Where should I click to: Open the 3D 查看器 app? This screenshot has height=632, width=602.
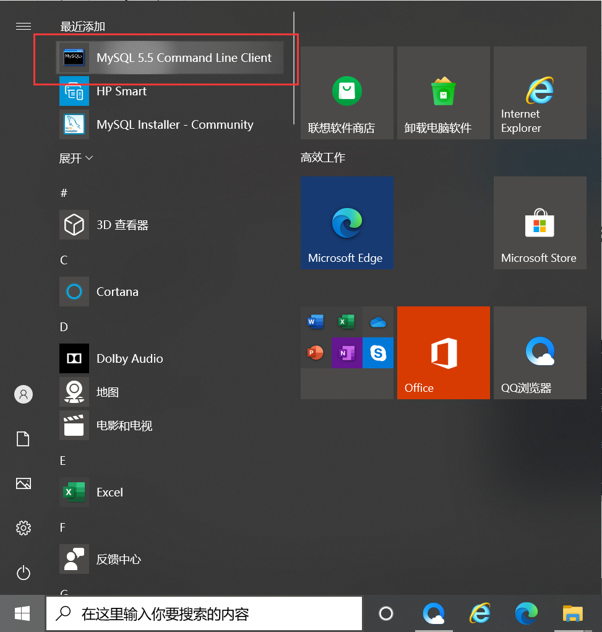click(x=170, y=225)
